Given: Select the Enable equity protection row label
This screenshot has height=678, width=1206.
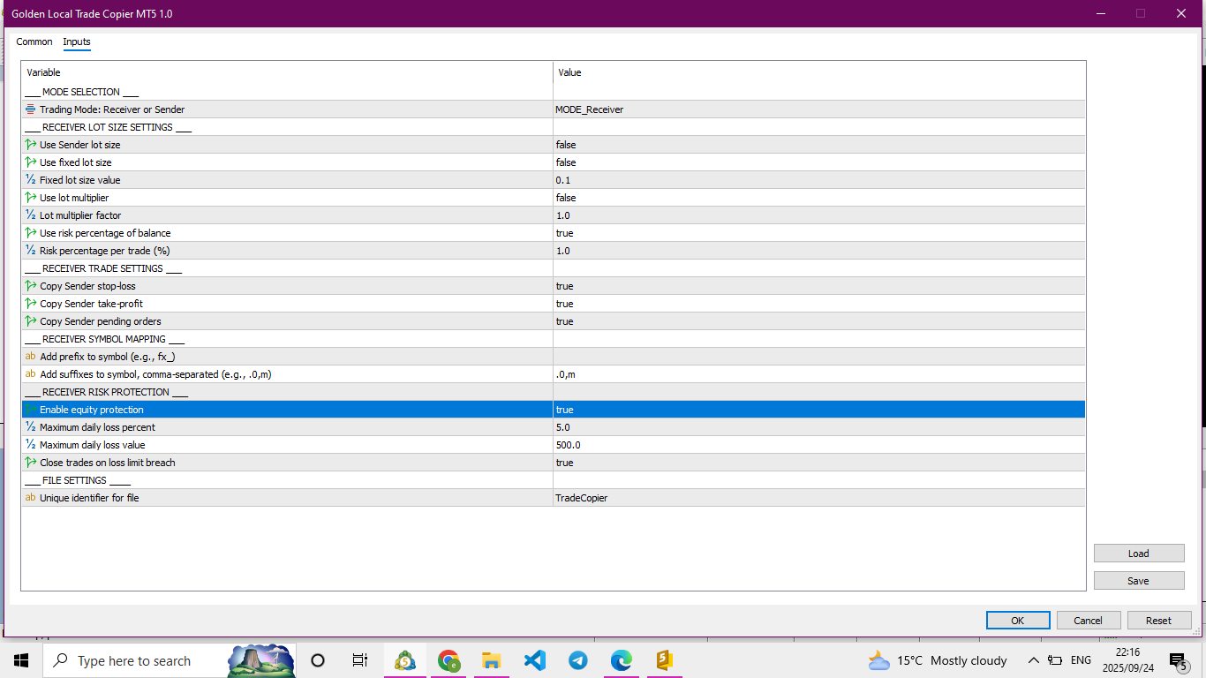Looking at the screenshot, I should point(92,410).
